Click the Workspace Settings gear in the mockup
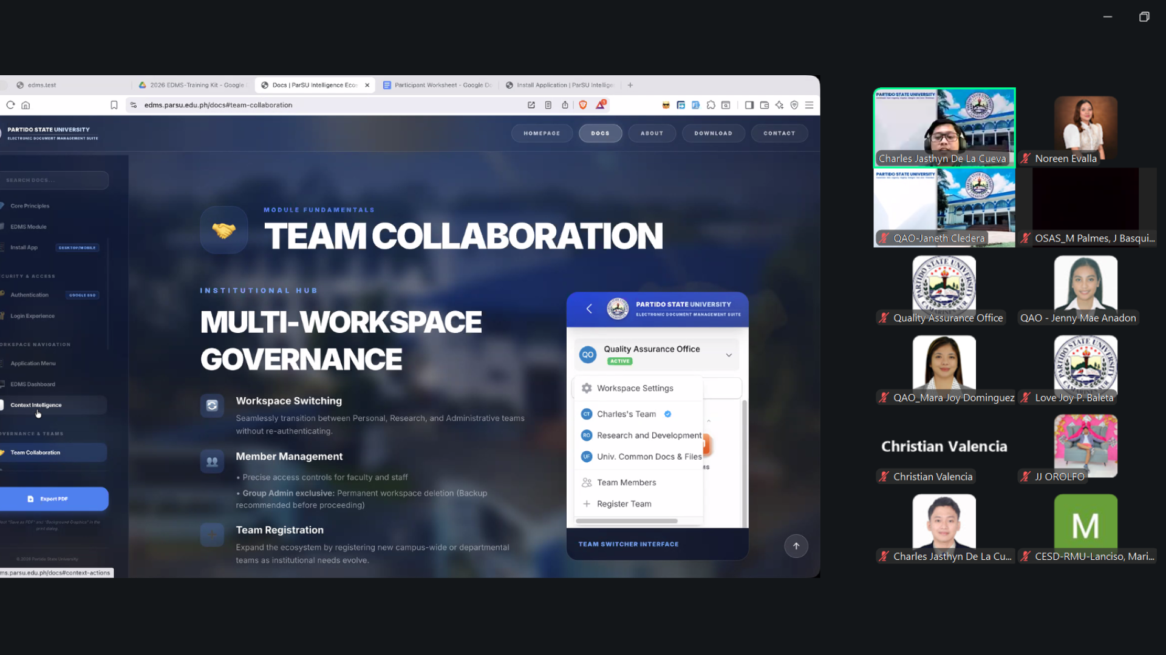1166x655 pixels. coord(587,388)
